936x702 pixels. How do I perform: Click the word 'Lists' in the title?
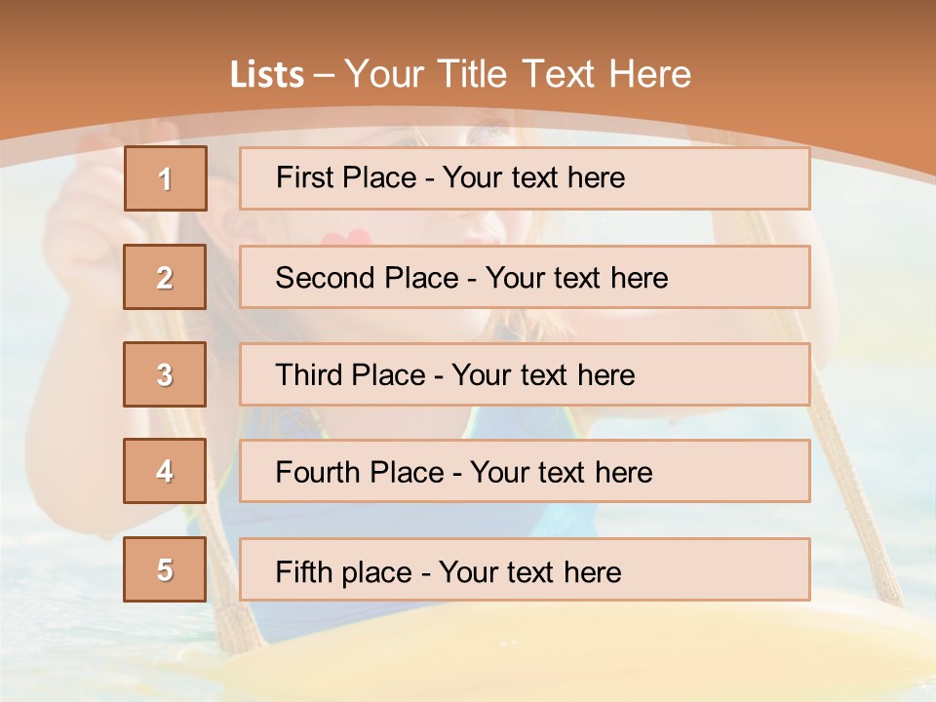266,75
